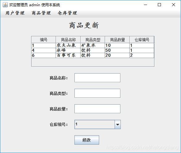This screenshot has width=181, height=153.
Task: Select quantity cell 10
Action: 117,45
